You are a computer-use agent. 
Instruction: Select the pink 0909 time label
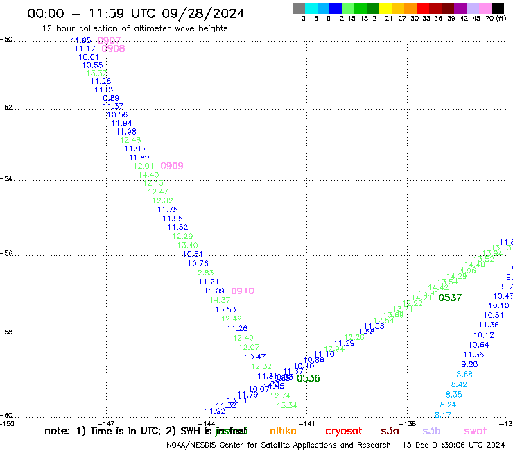click(x=172, y=166)
